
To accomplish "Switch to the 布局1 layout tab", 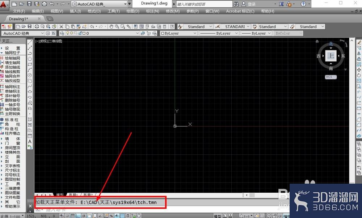I will coord(73,195).
